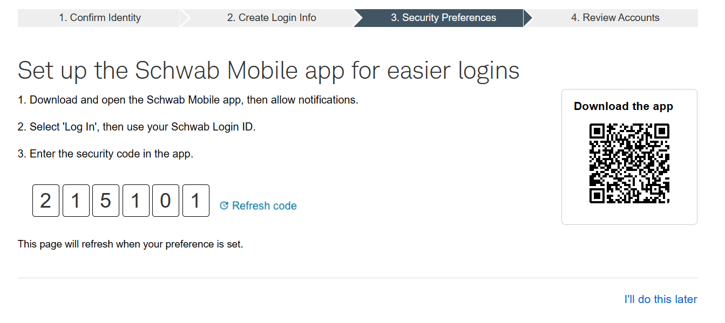725x323 pixels.
Task: Click instruction step one about downloading app
Action: pos(188,100)
